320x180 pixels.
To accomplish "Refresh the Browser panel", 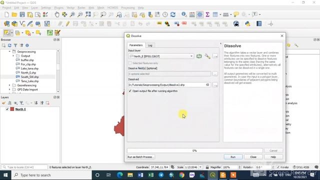I will pyautogui.click(x=9, y=45).
